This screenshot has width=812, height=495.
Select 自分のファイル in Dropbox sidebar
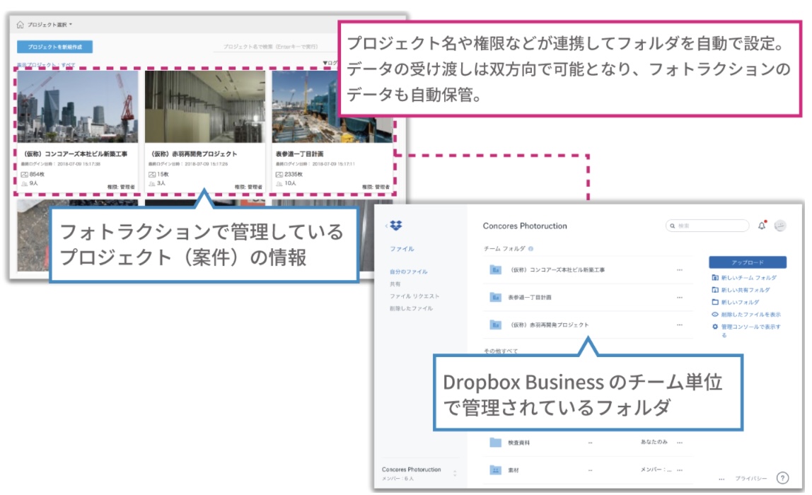(x=409, y=272)
